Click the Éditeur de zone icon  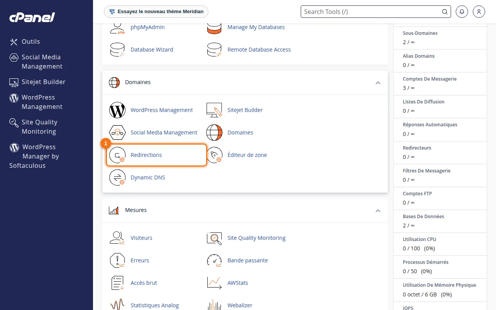pos(214,155)
